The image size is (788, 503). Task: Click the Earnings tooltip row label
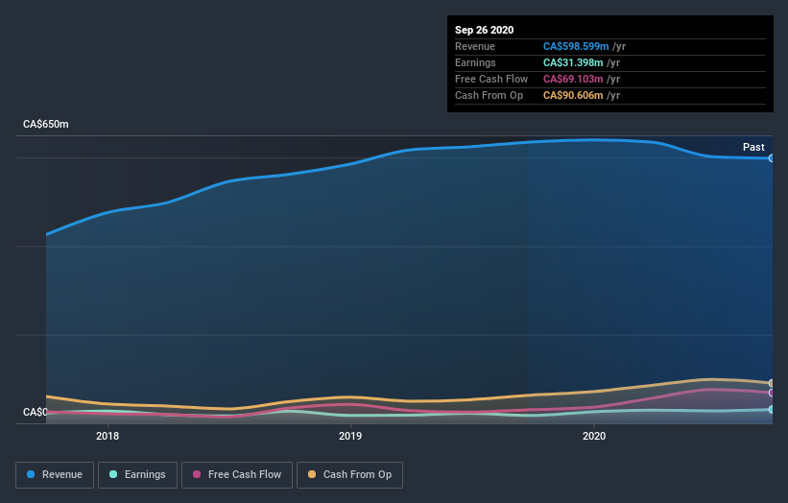[x=475, y=62]
